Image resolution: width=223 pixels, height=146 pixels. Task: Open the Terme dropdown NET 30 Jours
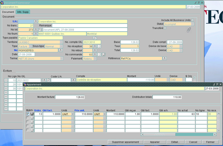coord(62,58)
